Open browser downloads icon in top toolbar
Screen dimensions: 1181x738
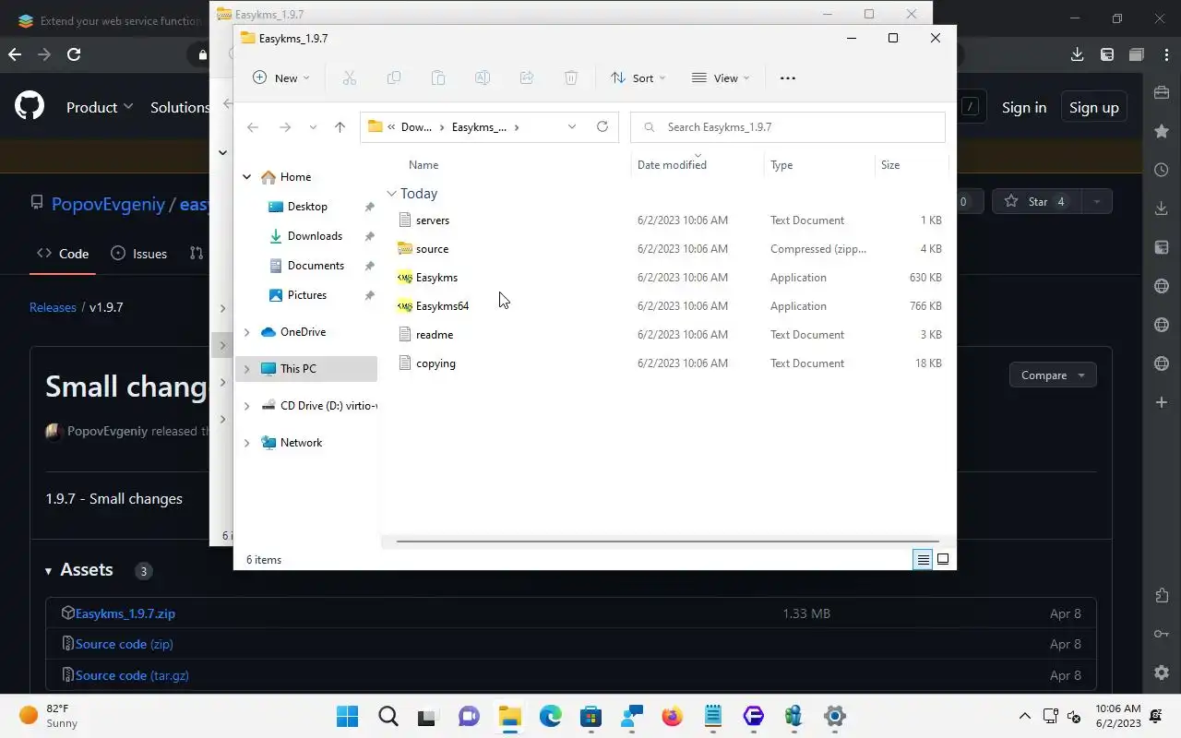pos(1077,54)
